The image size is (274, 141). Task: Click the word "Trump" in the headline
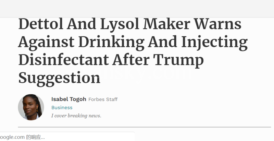coord(183,60)
